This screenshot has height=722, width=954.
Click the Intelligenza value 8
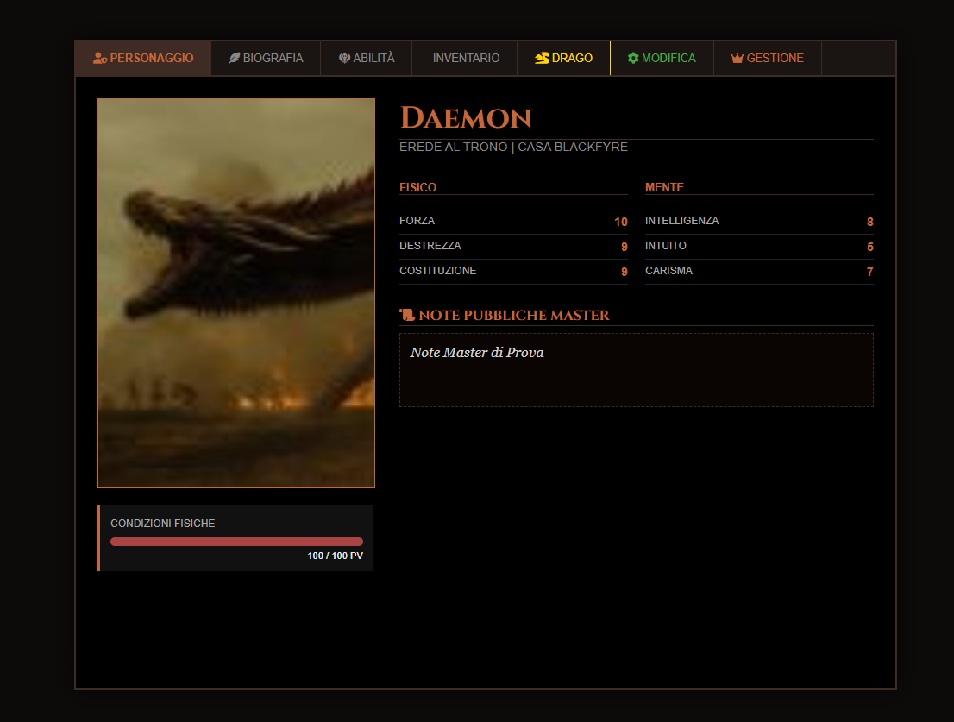point(870,222)
